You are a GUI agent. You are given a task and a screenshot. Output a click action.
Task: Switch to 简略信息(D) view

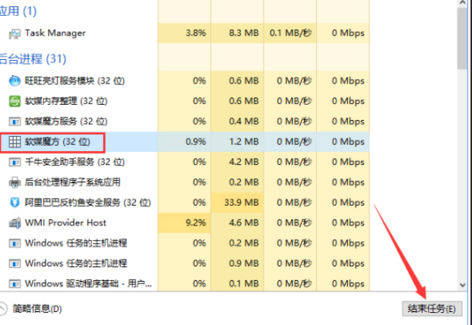click(x=37, y=309)
